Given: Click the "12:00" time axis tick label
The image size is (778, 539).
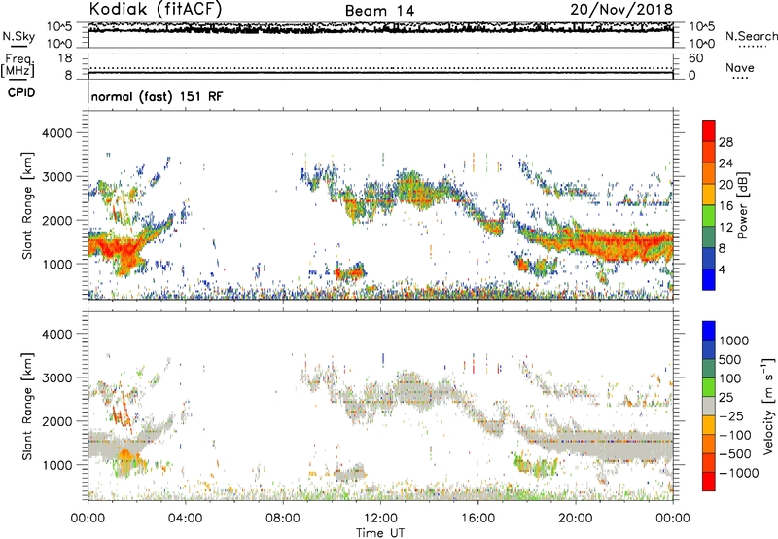Looking at the screenshot, I should click(x=380, y=519).
